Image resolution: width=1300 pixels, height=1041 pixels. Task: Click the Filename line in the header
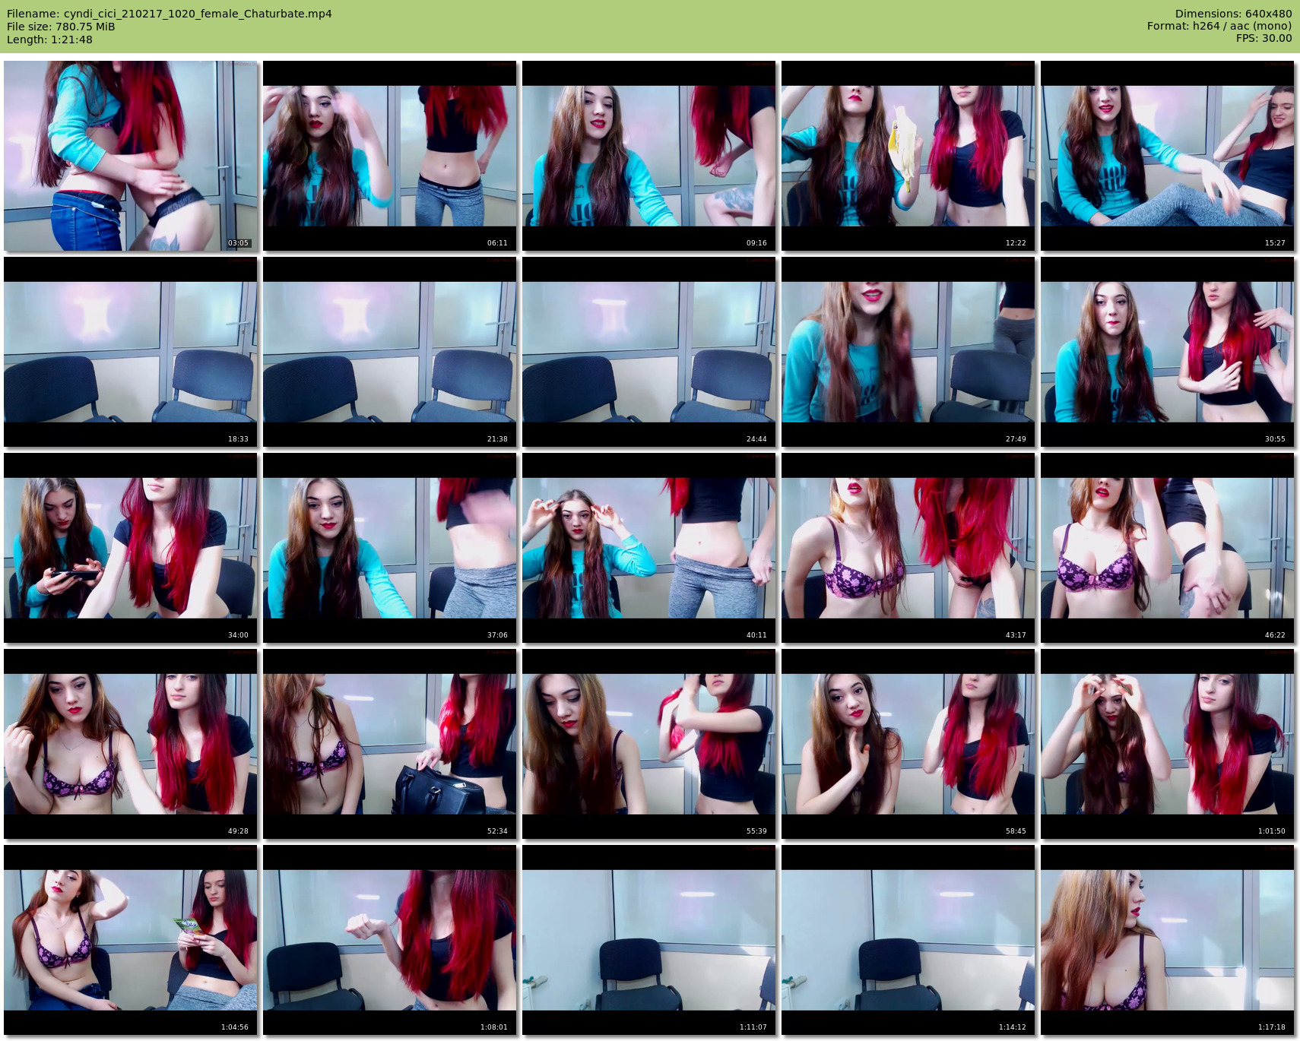click(170, 14)
